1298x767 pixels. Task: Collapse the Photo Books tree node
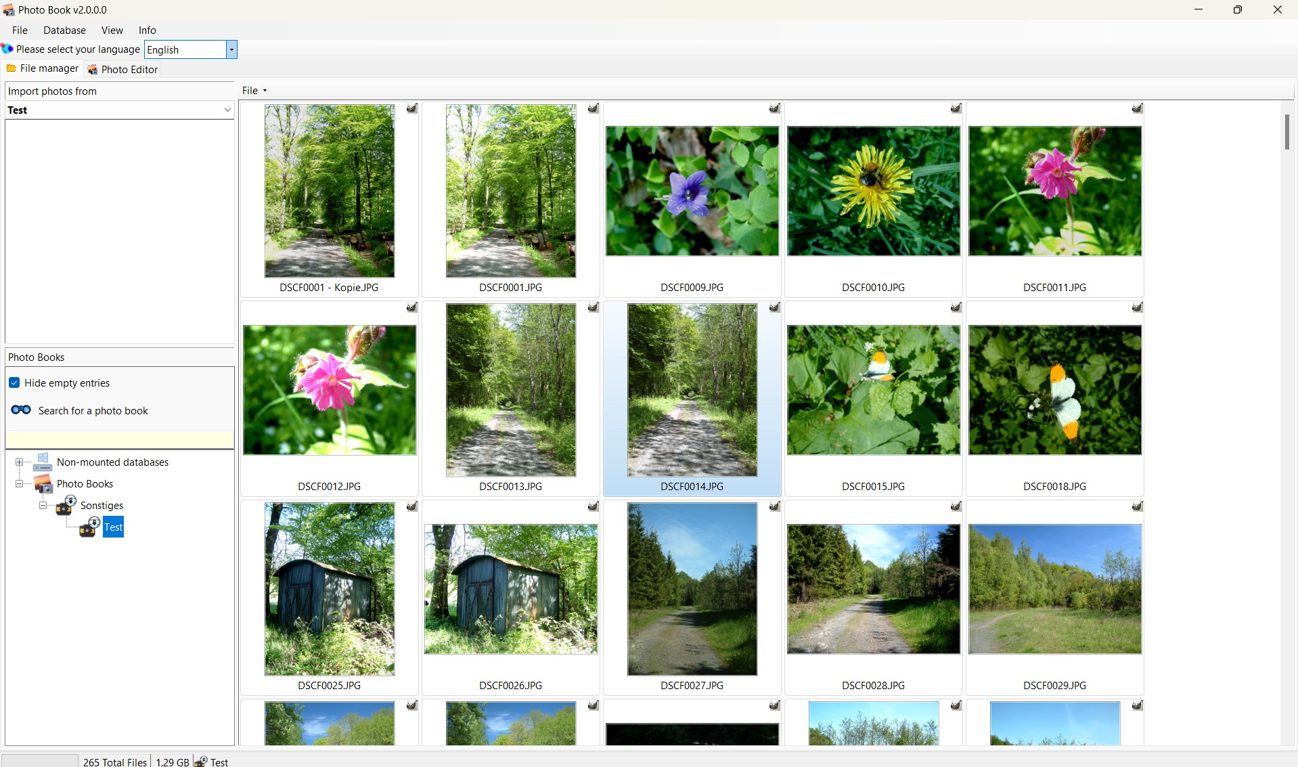coord(19,484)
